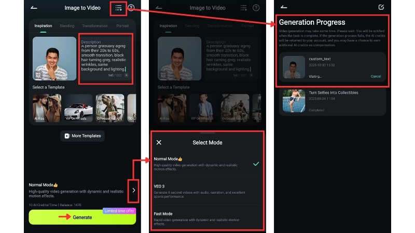This screenshot has height=233, width=415.
Task: Click the Completed status text
Action: click(316, 110)
